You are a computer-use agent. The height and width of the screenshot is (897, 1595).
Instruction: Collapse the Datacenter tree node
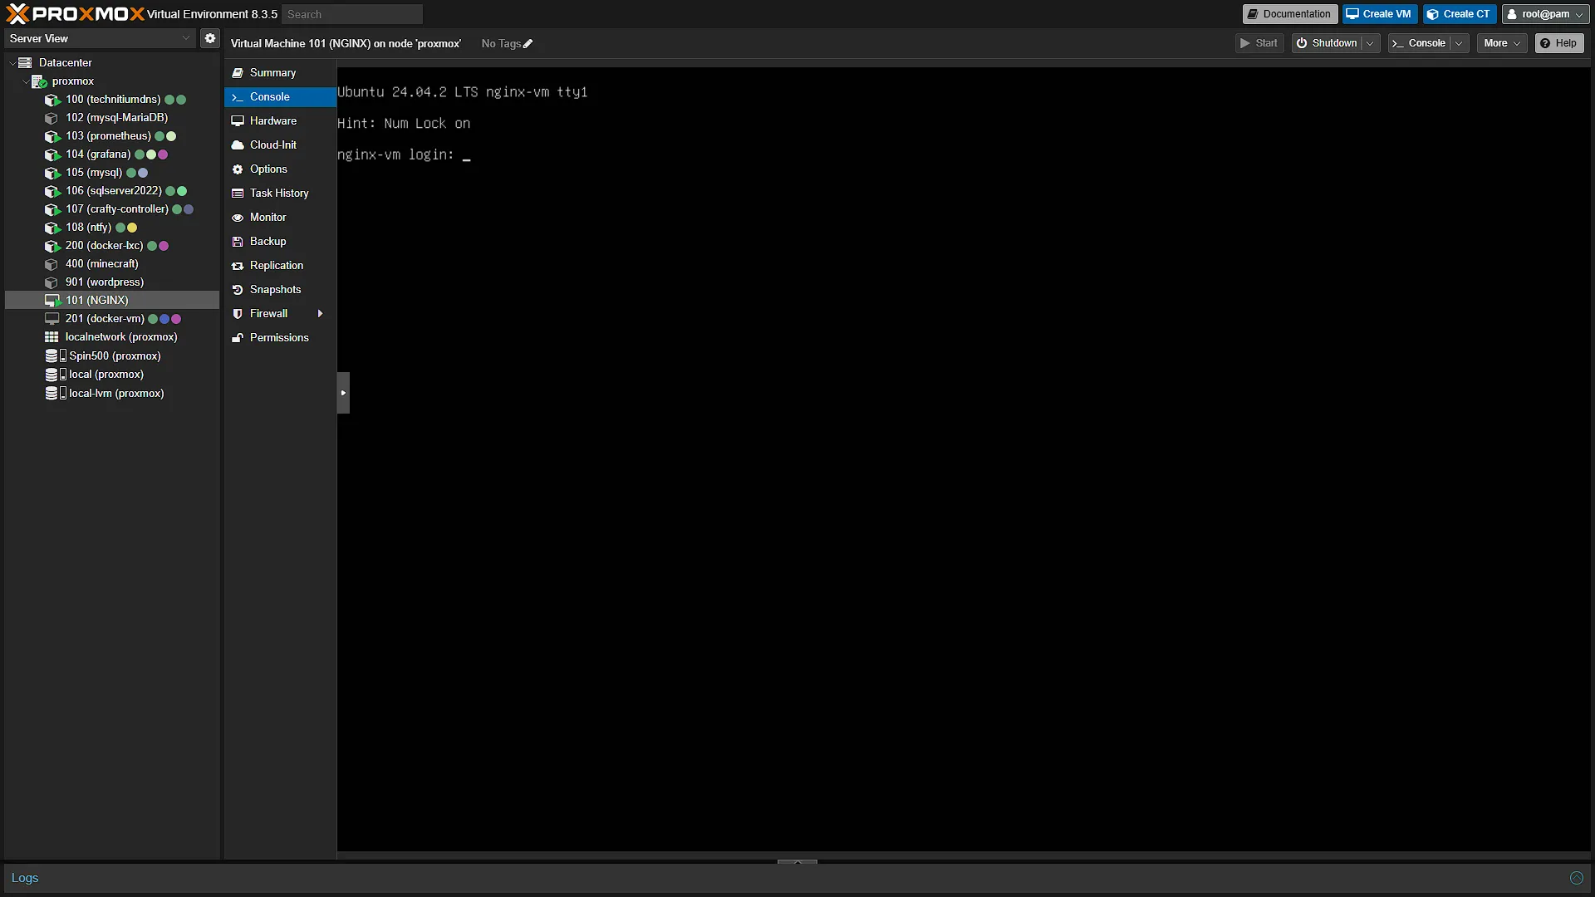[x=12, y=63]
